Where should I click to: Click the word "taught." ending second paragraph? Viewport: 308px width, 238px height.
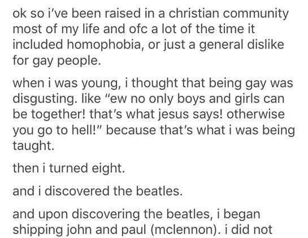pos(33,146)
